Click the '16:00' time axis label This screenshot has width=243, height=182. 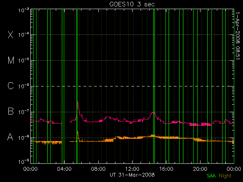click(166, 169)
